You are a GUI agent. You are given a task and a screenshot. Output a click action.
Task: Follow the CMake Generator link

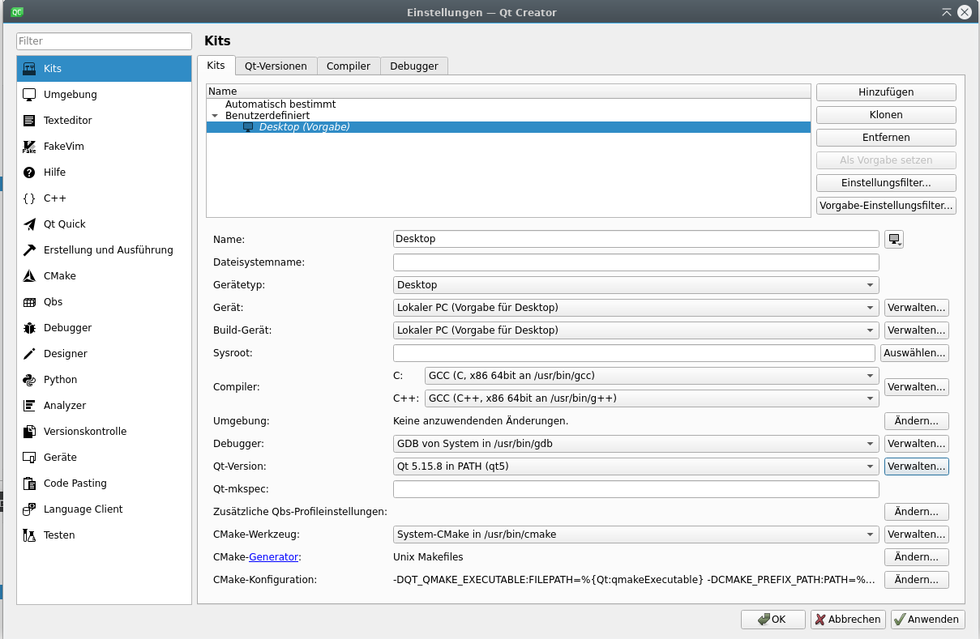pos(274,557)
